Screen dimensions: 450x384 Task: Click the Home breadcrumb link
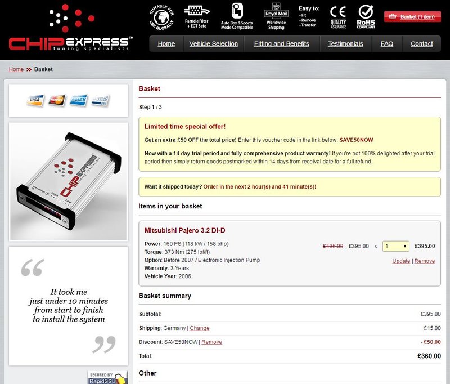(x=16, y=69)
